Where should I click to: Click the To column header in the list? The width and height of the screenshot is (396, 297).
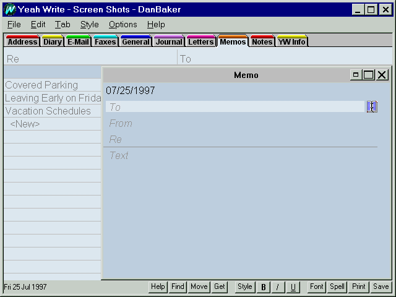click(285, 58)
